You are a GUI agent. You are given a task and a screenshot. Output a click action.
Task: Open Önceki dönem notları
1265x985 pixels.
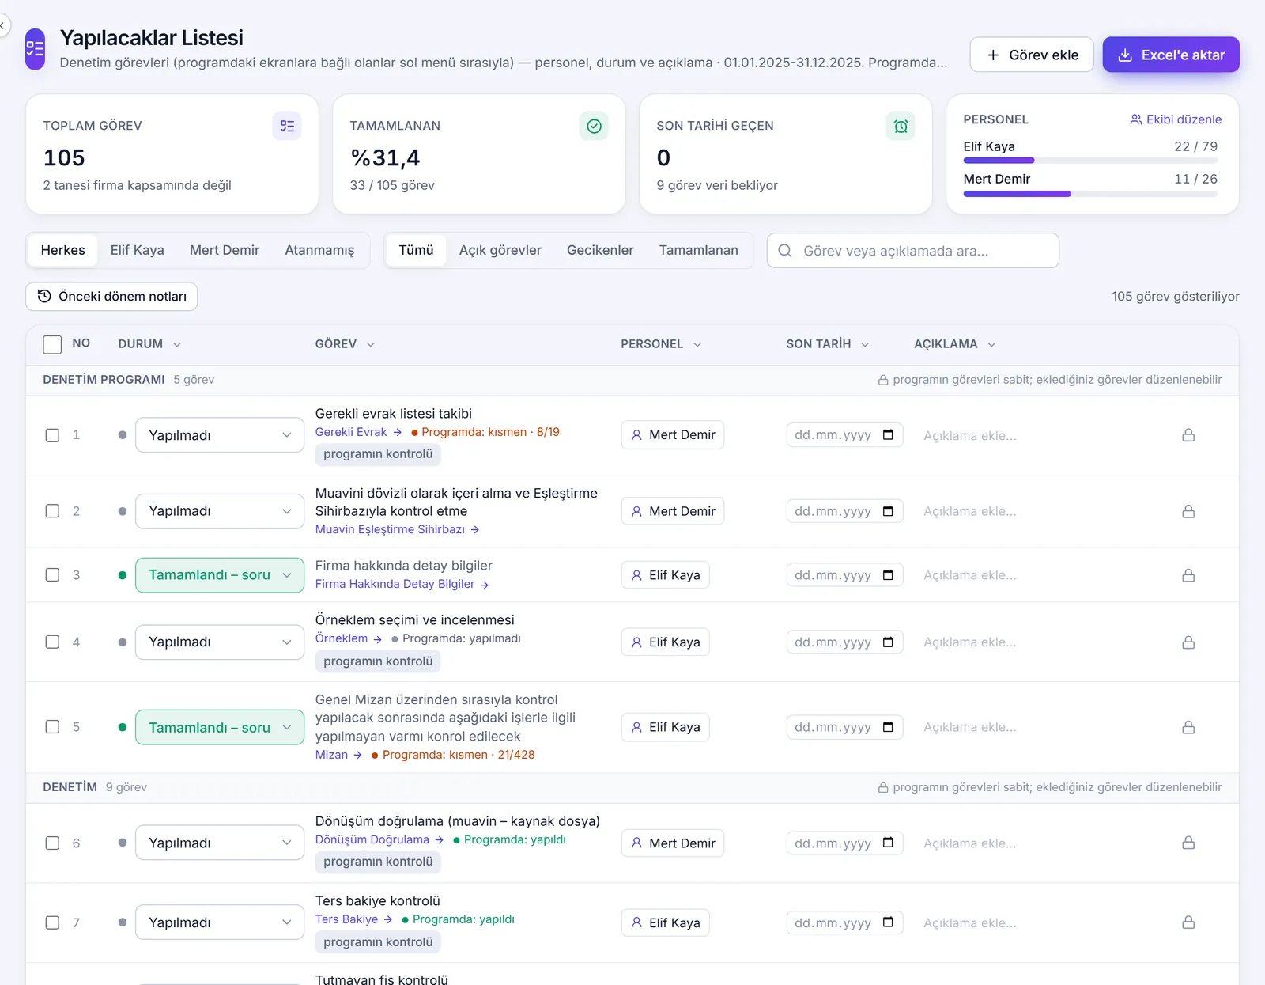111,297
